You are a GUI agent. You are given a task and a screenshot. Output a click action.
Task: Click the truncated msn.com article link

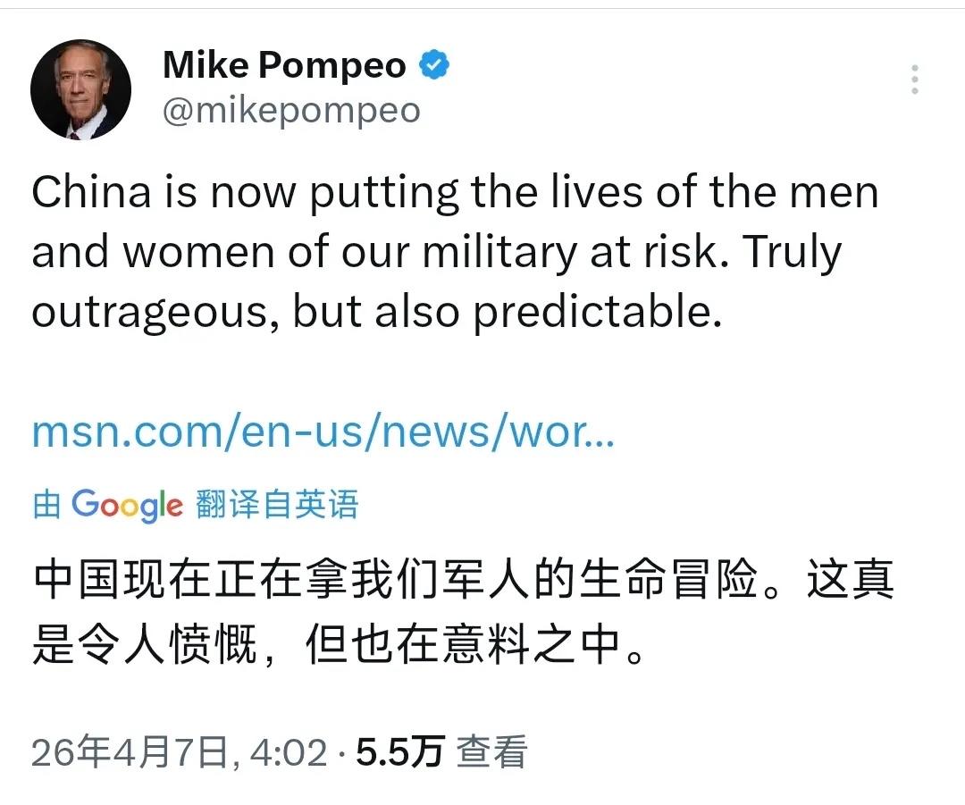pyautogui.click(x=322, y=432)
